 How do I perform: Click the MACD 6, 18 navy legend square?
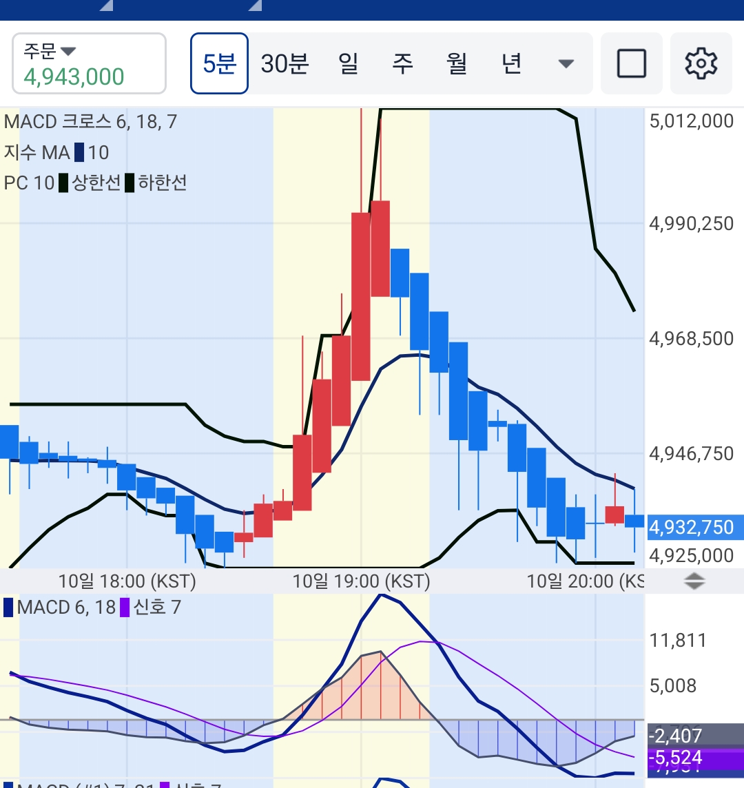(8, 608)
